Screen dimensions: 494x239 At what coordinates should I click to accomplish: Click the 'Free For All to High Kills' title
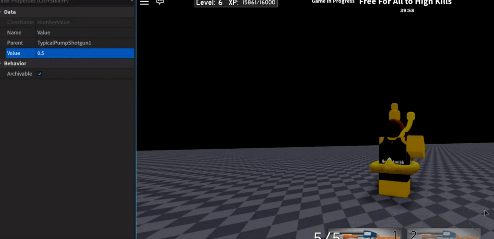point(406,2)
